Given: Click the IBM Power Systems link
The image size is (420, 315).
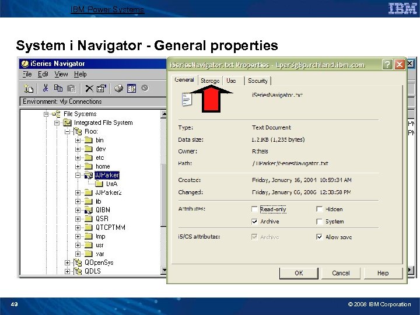Looking at the screenshot, I should [107, 10].
